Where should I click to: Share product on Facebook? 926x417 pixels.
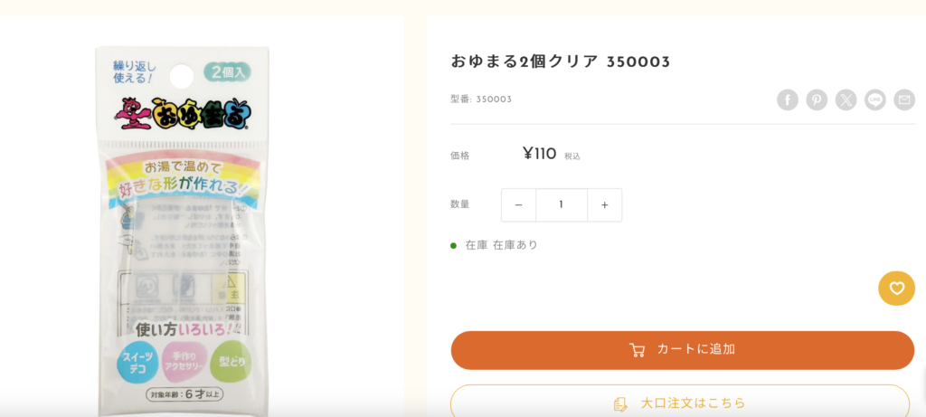click(788, 100)
